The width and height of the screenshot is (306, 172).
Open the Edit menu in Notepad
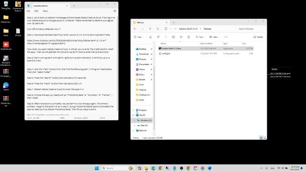36,11
